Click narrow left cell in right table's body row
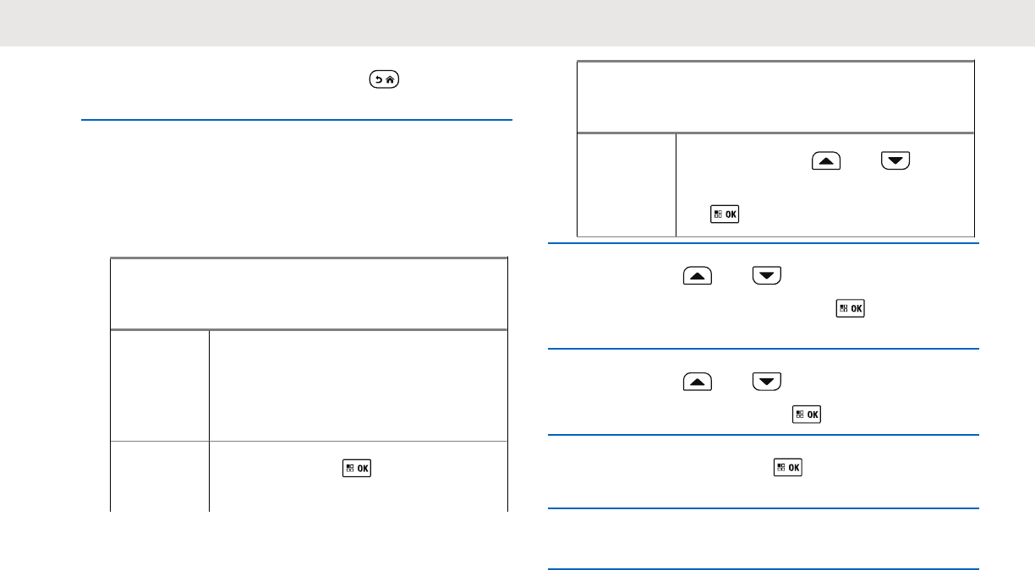 627,184
